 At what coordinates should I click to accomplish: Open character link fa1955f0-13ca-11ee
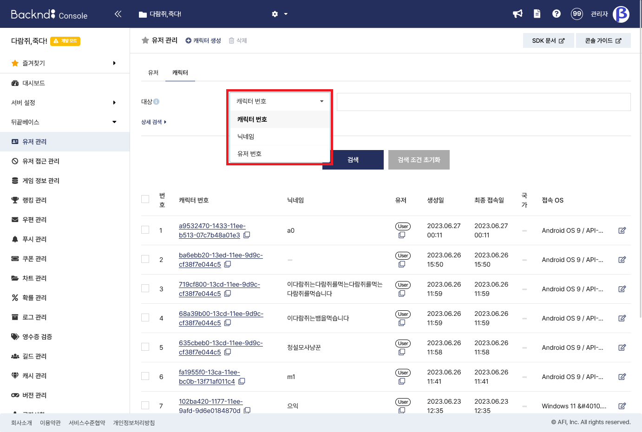209,377
